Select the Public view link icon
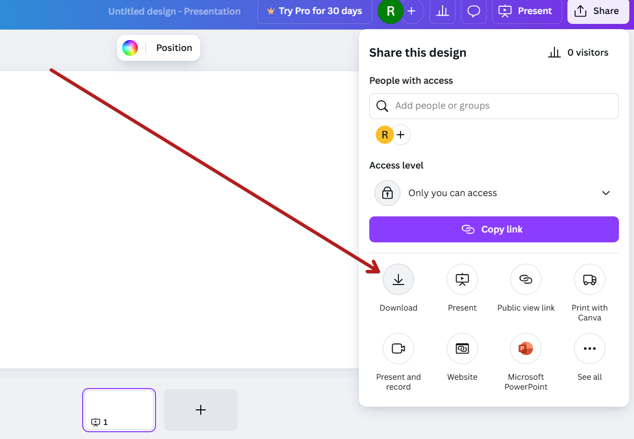Image resolution: width=634 pixels, height=439 pixels. click(526, 279)
